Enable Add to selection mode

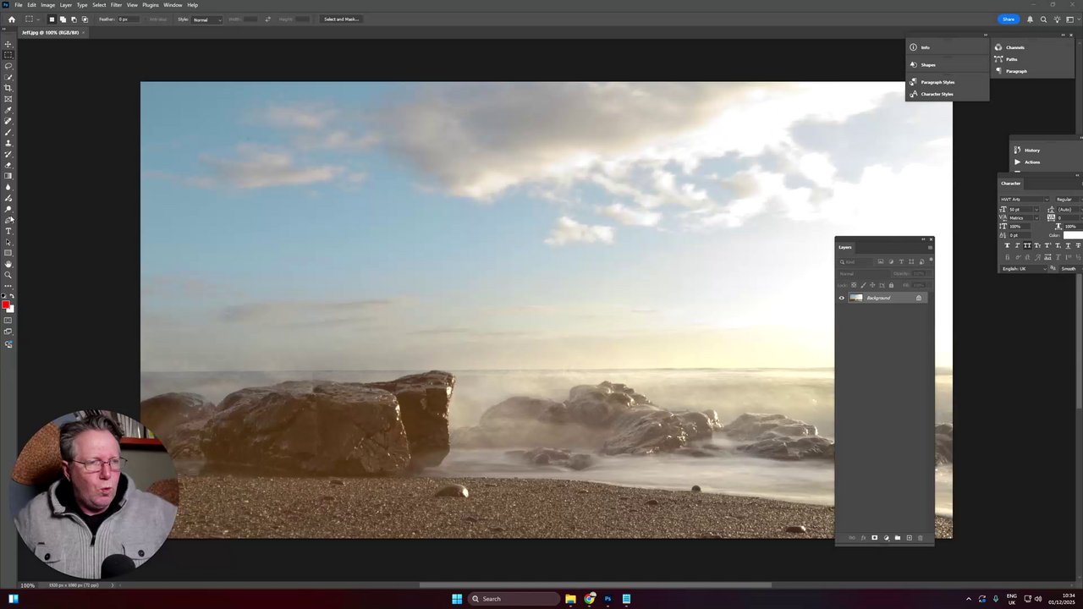click(63, 19)
